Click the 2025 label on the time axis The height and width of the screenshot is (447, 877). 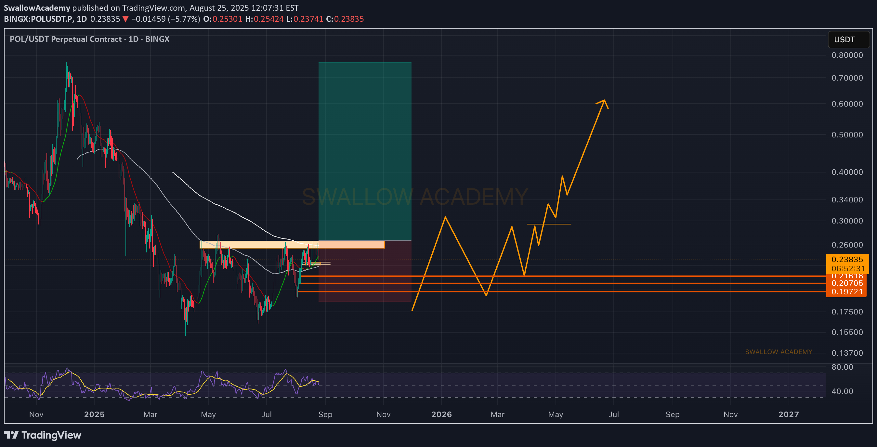click(x=94, y=414)
